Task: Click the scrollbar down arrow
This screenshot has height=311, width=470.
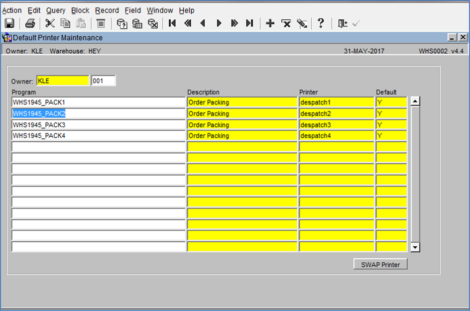Action: (415, 247)
